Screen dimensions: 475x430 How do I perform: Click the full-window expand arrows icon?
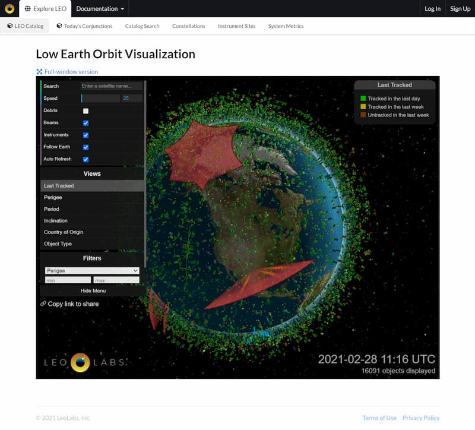click(39, 71)
